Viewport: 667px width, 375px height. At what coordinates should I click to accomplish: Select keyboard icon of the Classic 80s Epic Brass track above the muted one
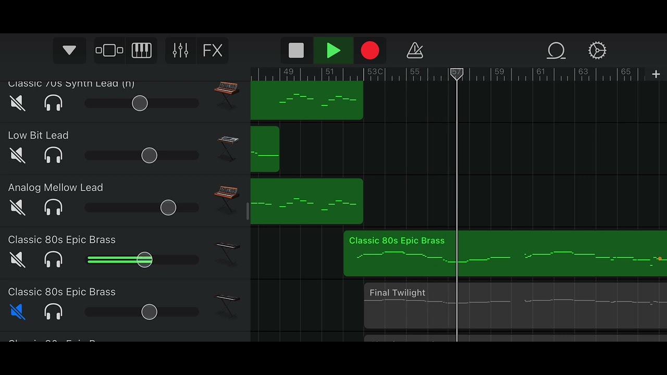pyautogui.click(x=228, y=253)
